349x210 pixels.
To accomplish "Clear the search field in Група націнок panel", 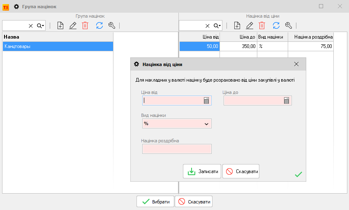I will (31, 26).
